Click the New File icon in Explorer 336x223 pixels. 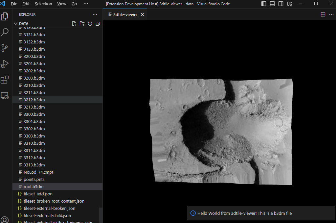pos(74,24)
